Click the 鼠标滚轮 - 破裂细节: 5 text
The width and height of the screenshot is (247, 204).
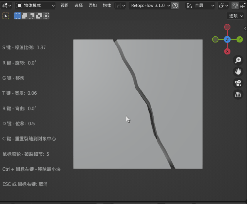click(26, 154)
